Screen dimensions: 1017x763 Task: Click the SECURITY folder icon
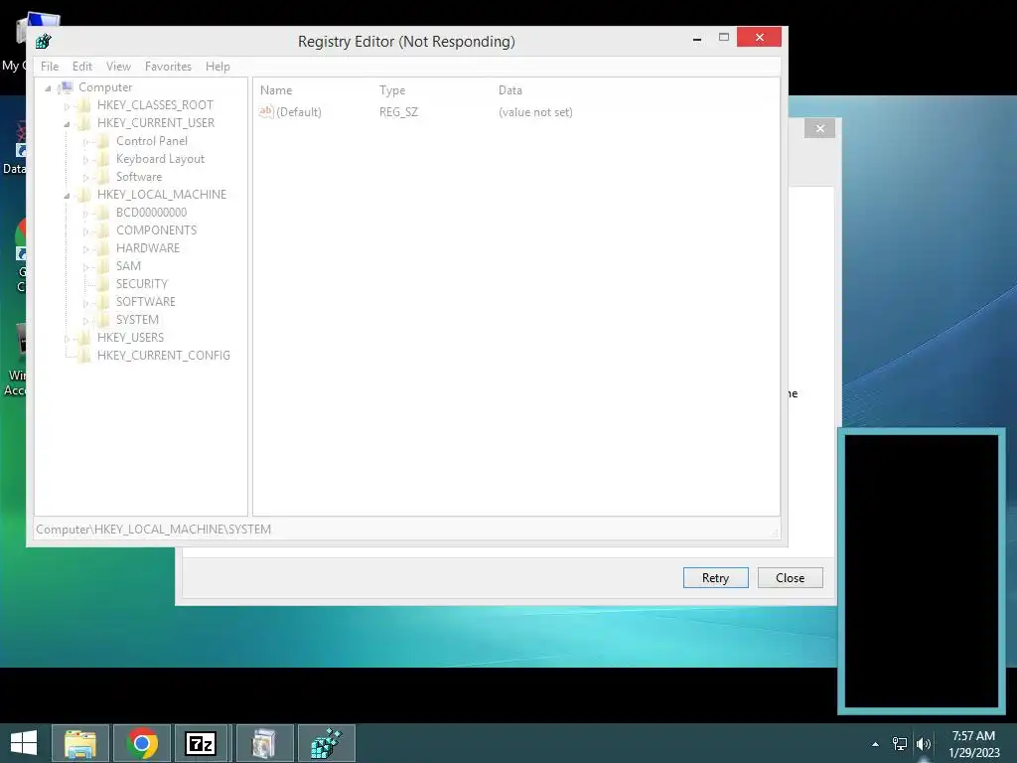[102, 283]
